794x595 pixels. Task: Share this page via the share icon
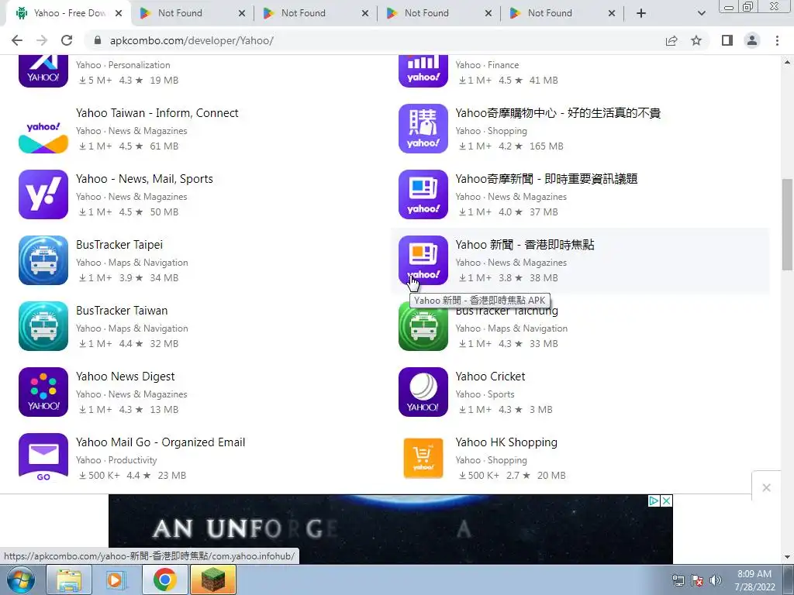[x=671, y=40]
